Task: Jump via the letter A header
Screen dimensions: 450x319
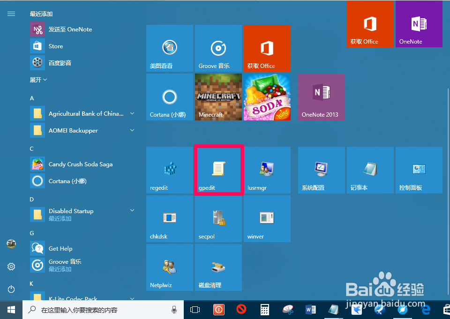Action: point(32,98)
